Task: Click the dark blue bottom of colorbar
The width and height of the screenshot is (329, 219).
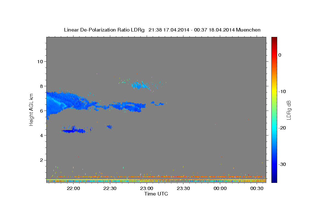Action: pyautogui.click(x=274, y=179)
